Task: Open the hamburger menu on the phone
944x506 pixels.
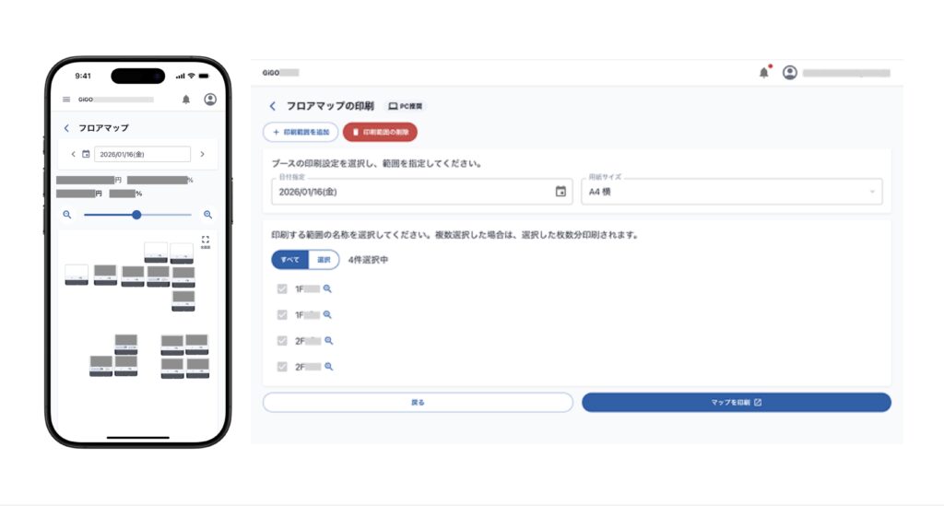Action: coord(66,100)
